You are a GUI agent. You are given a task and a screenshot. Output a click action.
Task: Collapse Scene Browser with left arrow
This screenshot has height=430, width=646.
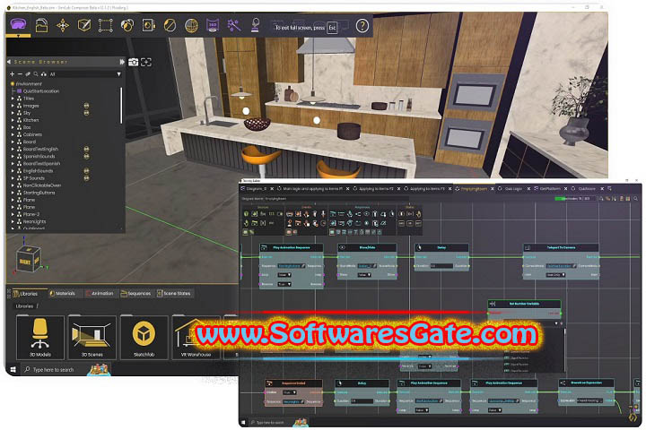[x=9, y=62]
